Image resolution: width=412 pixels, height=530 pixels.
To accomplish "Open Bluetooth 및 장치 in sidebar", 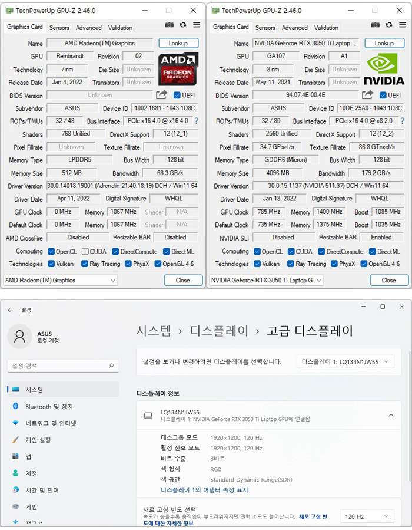I will click(63, 406).
